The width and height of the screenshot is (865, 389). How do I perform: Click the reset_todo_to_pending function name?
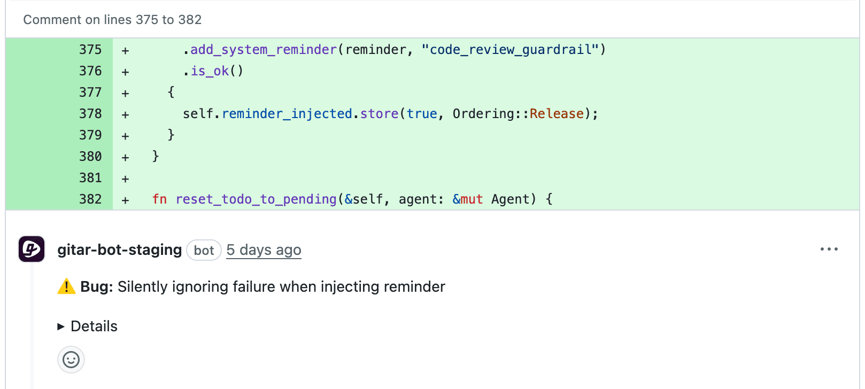(x=256, y=199)
